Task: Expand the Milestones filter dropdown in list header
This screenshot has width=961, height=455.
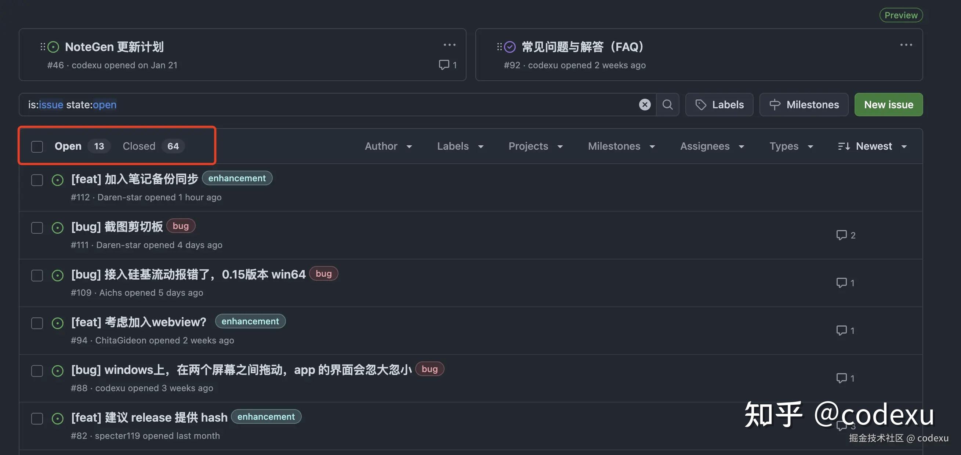Action: 621,146
